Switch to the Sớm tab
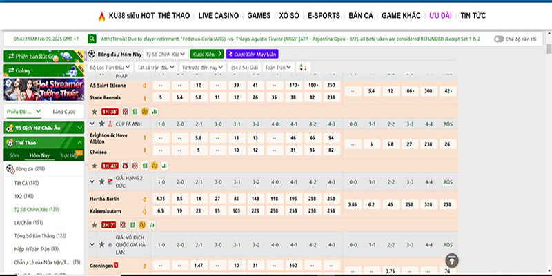Screen dimensions: 552x276 tap(14, 155)
